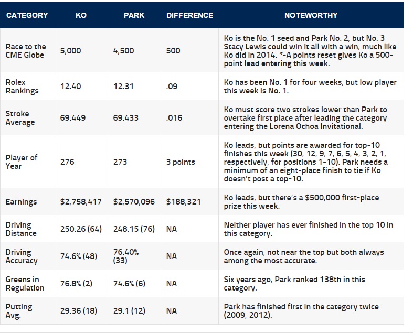Click the PARK column header
The width and height of the screenshot is (413, 333).
point(134,15)
